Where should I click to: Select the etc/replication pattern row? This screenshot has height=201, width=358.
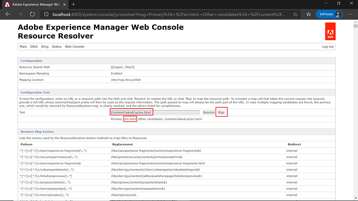[176, 195]
